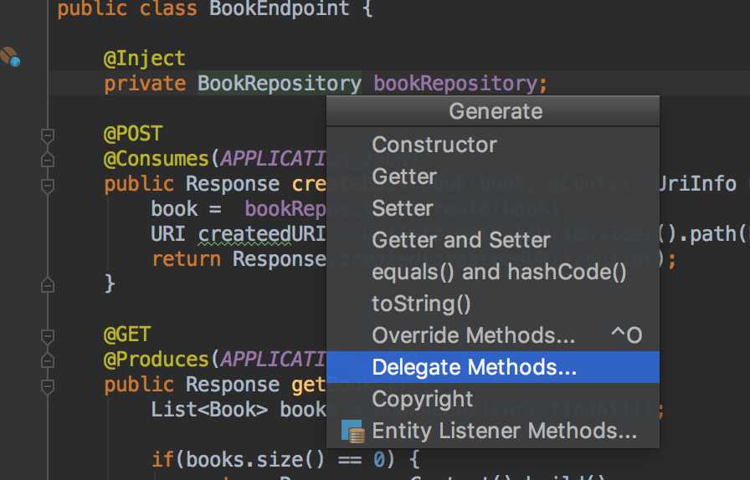Collapse fold marker at public Response get line

[48, 386]
